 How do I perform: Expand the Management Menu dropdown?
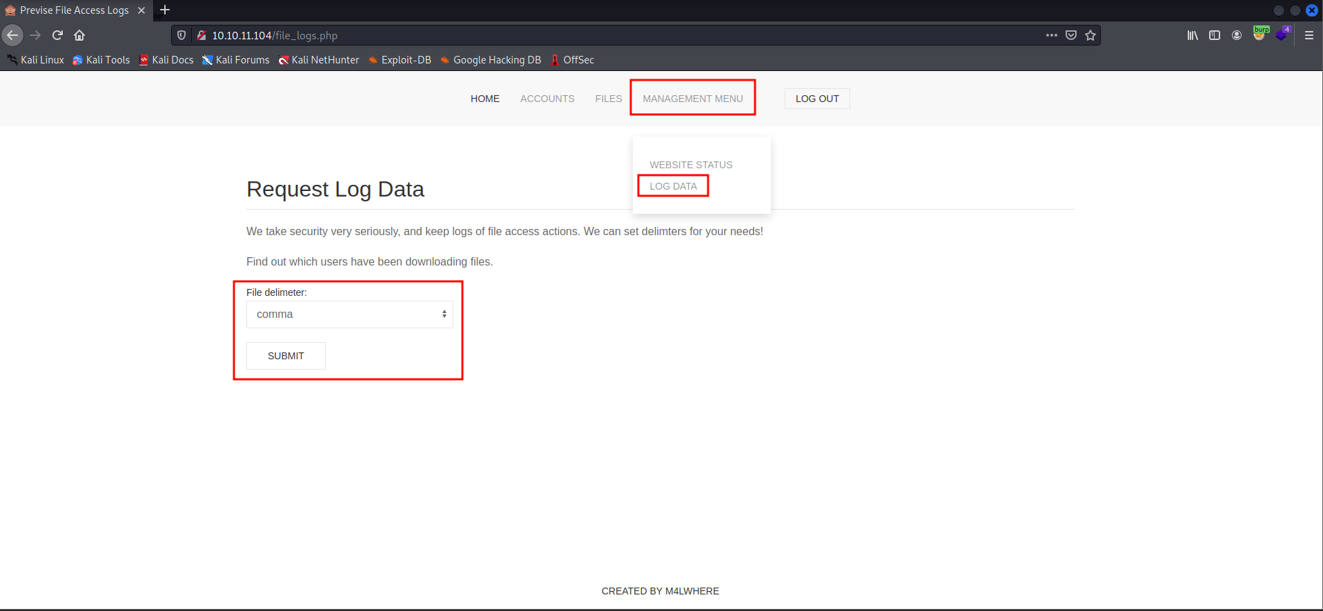(692, 99)
